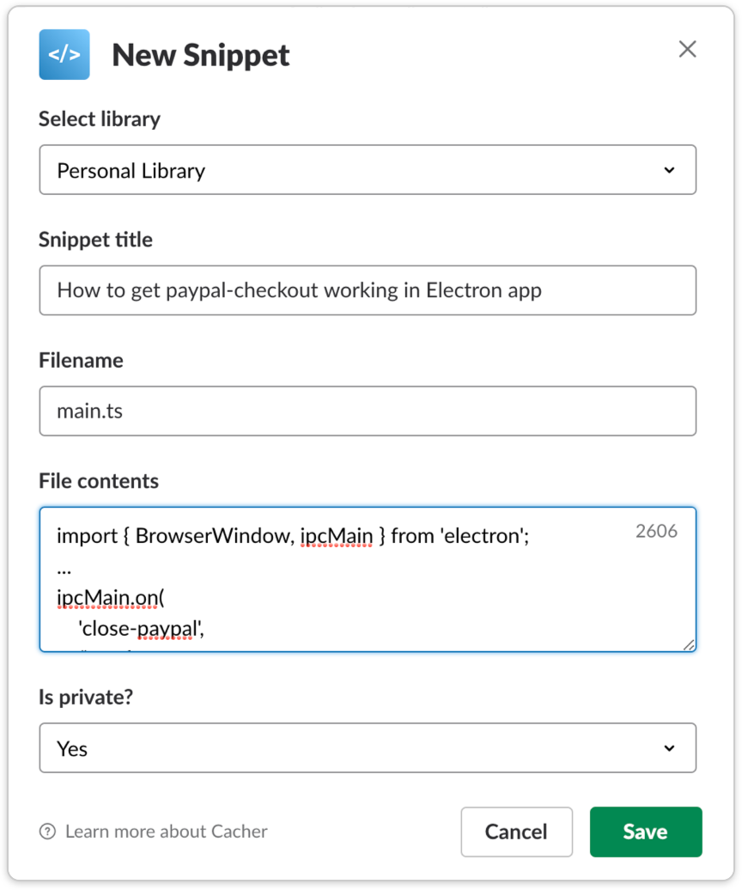Close the New Snippet dialog
The height and width of the screenshot is (890, 742).
pyautogui.click(x=687, y=49)
